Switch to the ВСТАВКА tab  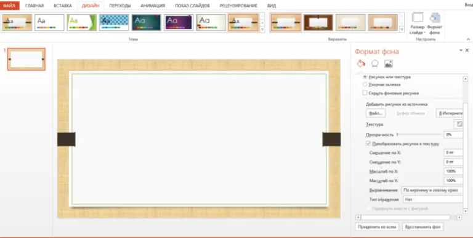click(63, 6)
